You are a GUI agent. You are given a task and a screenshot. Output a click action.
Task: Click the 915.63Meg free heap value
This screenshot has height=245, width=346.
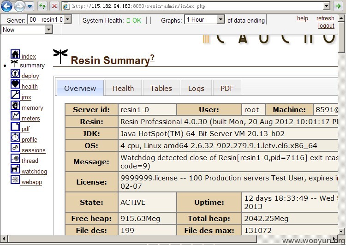tap(140, 219)
